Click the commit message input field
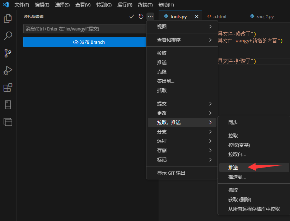Viewport: 290px width, 221px height. click(84, 29)
